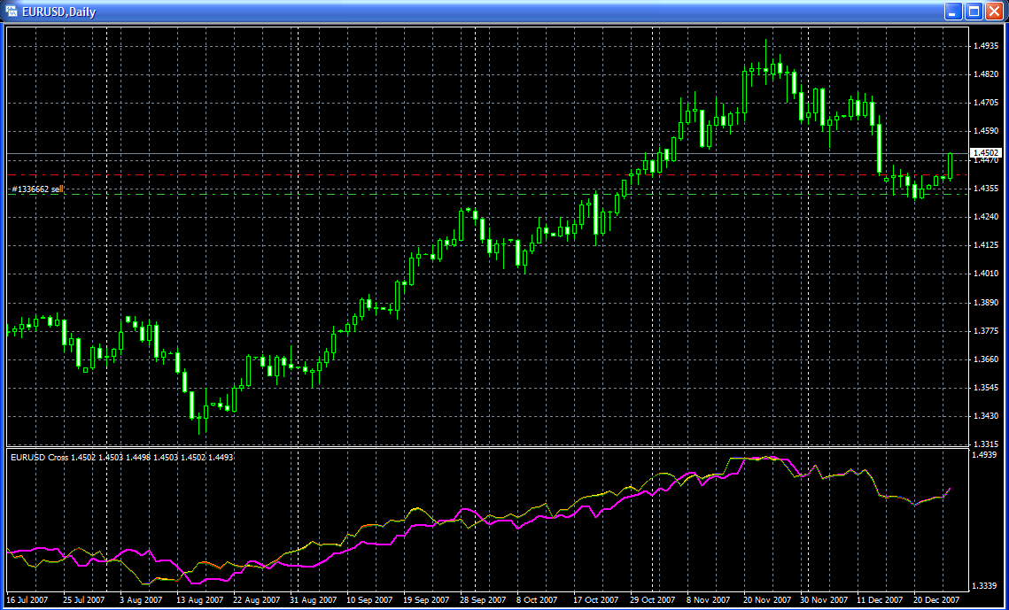Click the 20 Dec 2007 date label
This screenshot has width=1009, height=610.
[937, 599]
